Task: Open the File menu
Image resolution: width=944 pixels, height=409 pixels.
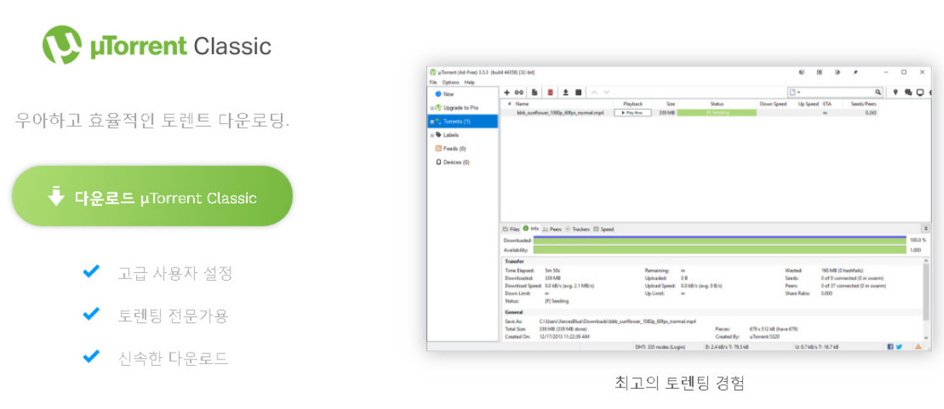Action: (x=433, y=82)
